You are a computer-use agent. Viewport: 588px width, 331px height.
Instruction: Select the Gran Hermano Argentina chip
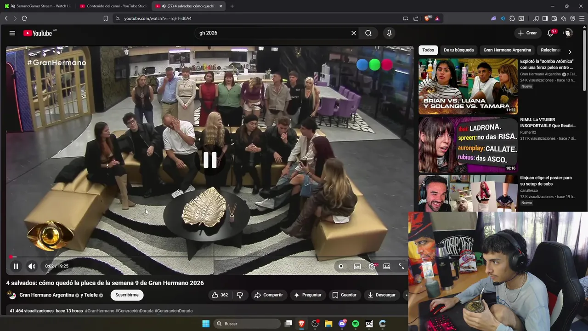click(x=507, y=50)
